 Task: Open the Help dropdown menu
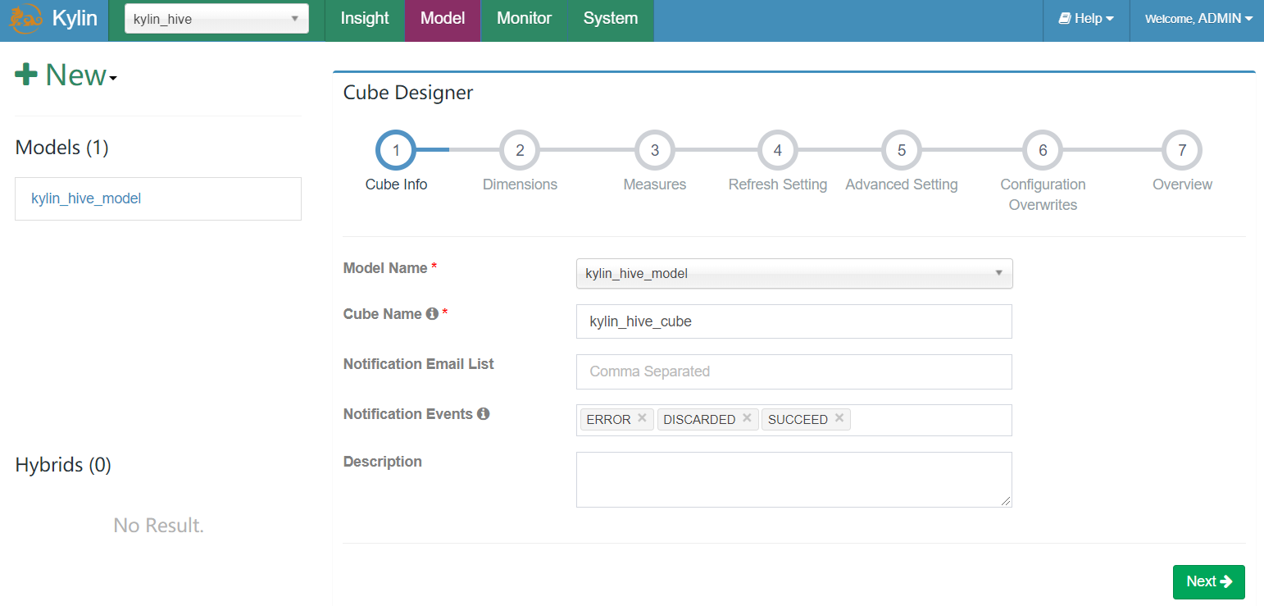point(1086,18)
